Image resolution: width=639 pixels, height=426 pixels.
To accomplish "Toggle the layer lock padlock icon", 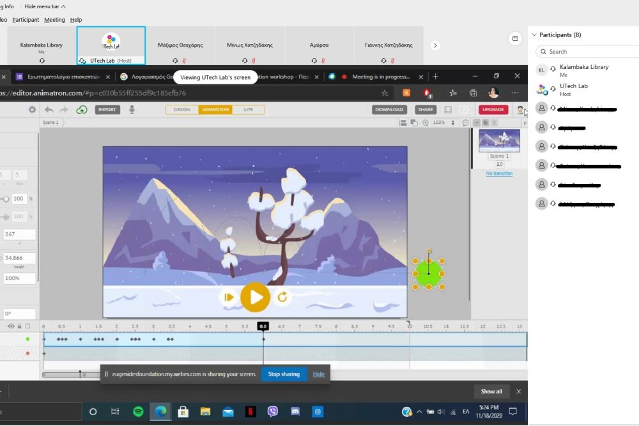I will click(19, 326).
